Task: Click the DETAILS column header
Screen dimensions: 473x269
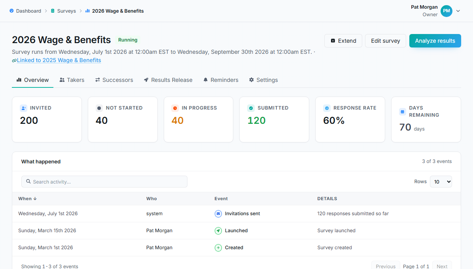Action: point(327,199)
